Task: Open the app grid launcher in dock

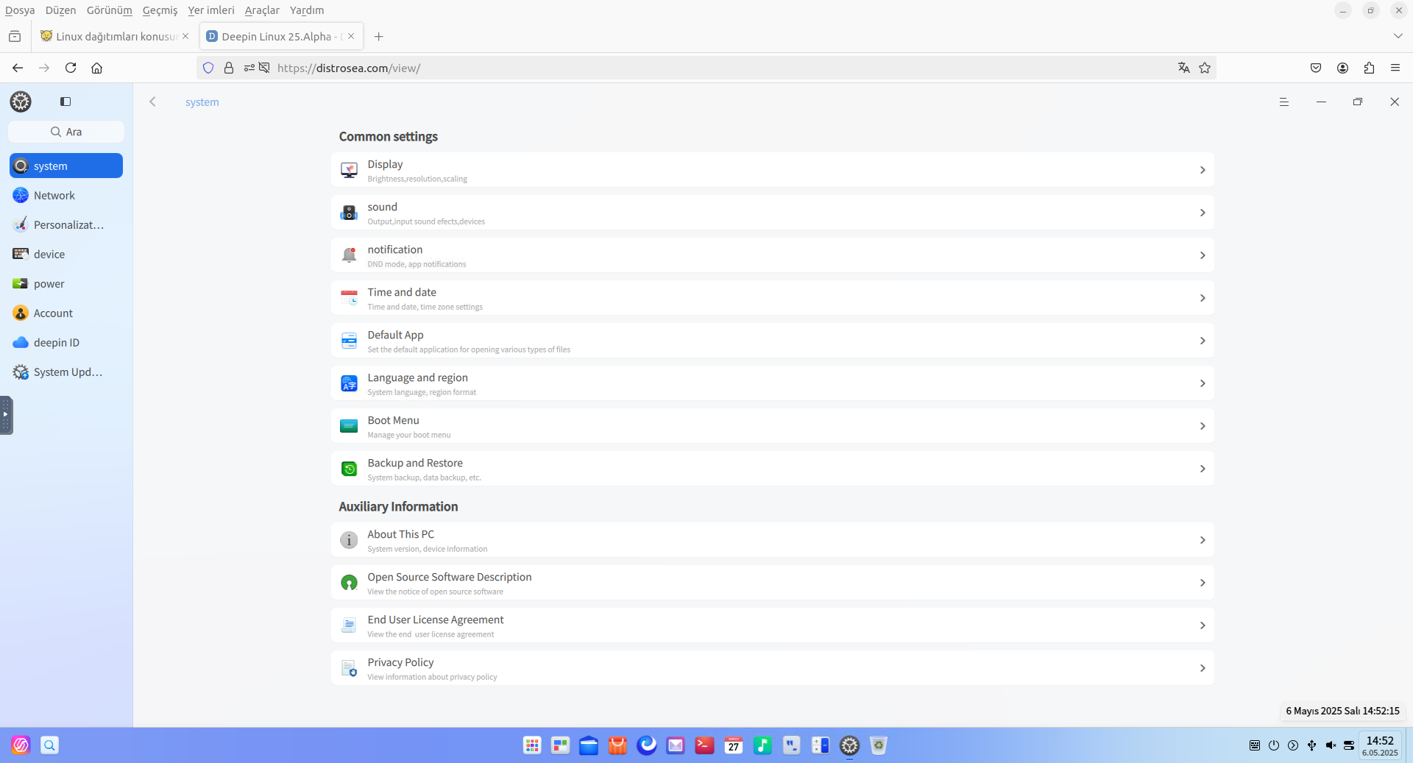Action: pos(532,745)
